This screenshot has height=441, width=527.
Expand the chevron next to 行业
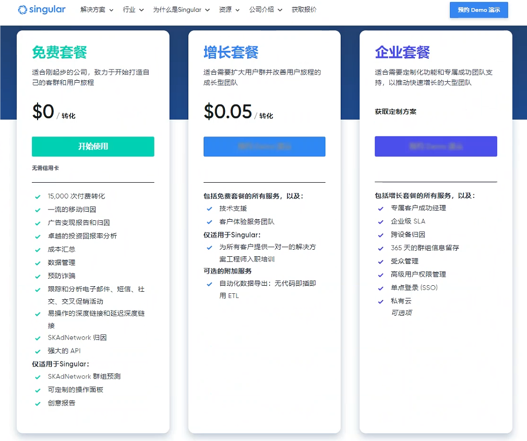142,10
